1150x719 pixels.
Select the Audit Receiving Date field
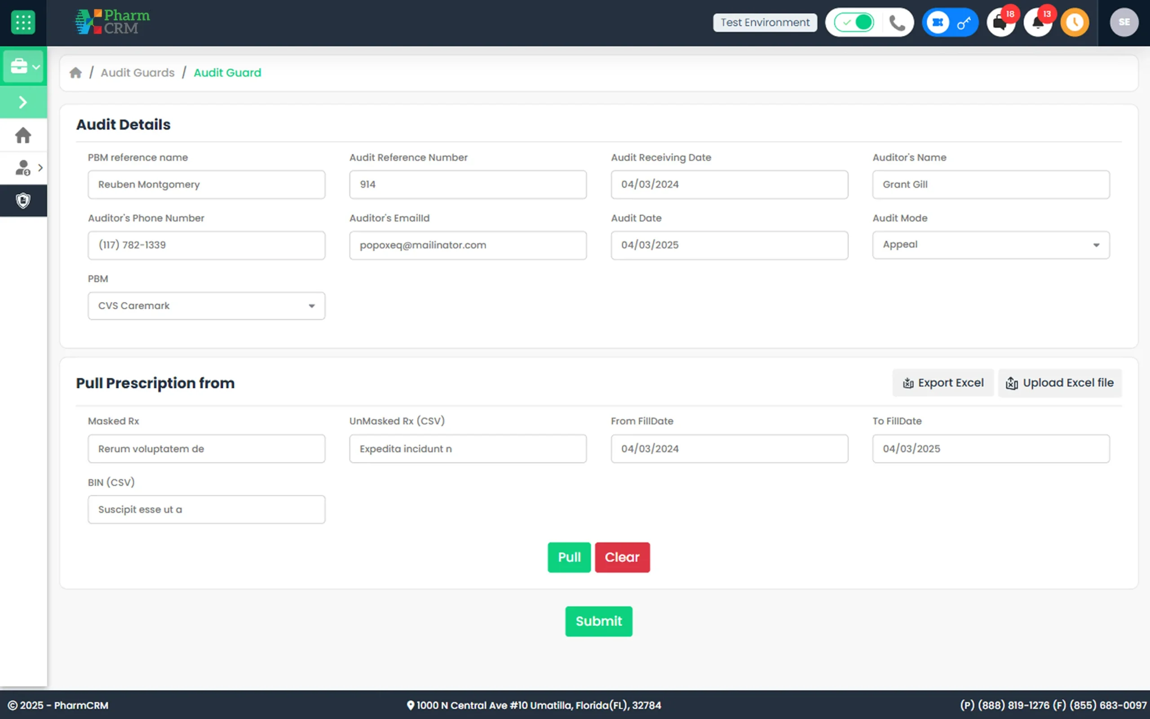tap(730, 185)
